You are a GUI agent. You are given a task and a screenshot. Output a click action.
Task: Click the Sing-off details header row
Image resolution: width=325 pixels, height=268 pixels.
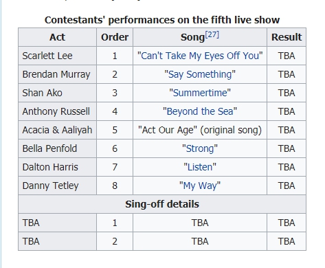(x=162, y=204)
